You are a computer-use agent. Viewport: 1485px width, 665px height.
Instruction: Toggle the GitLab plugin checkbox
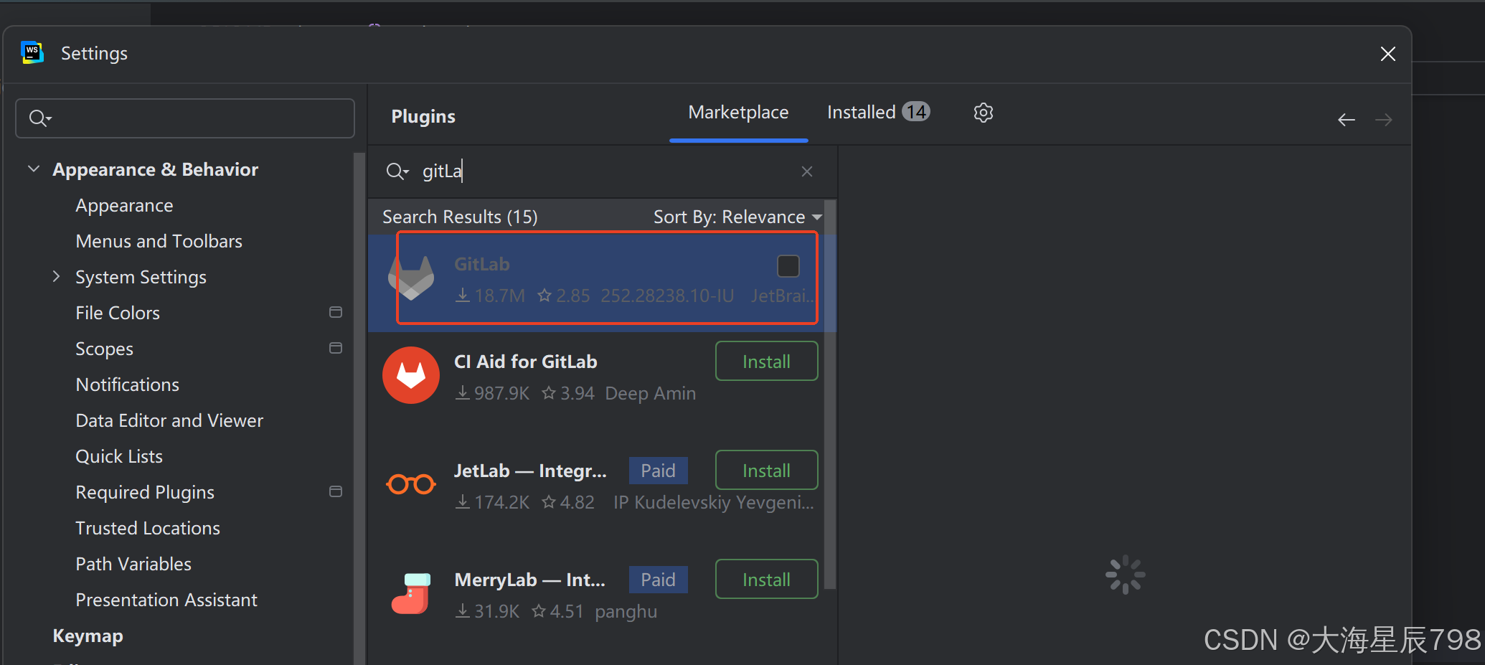[x=788, y=266]
